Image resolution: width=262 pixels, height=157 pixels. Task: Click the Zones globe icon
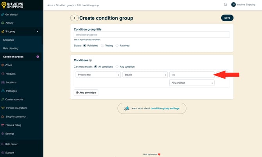pos(3,65)
